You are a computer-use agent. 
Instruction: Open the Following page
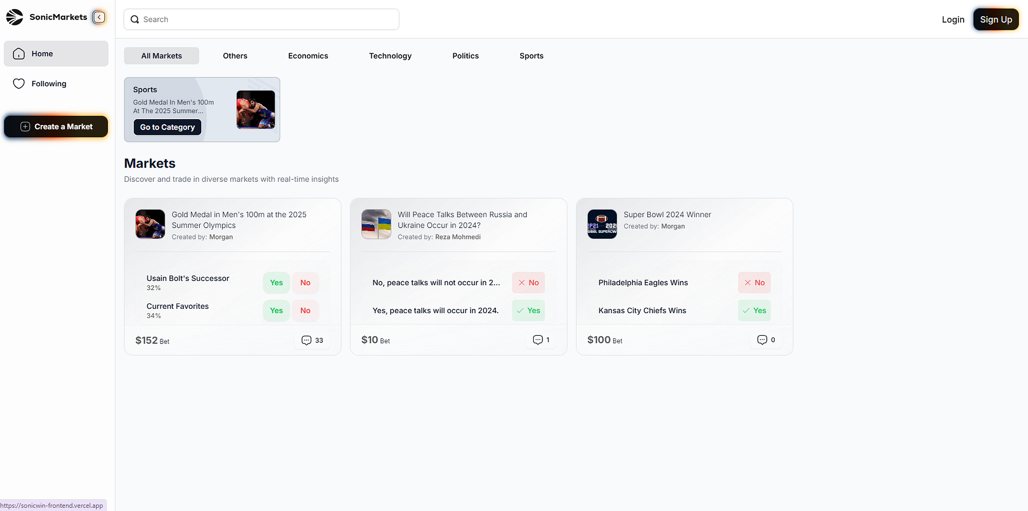[49, 84]
